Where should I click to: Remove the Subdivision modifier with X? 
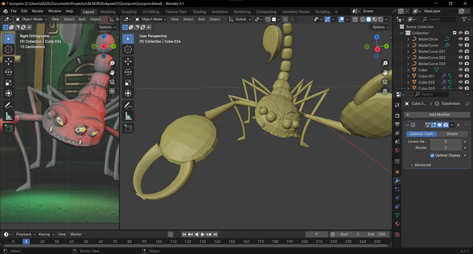[459, 125]
